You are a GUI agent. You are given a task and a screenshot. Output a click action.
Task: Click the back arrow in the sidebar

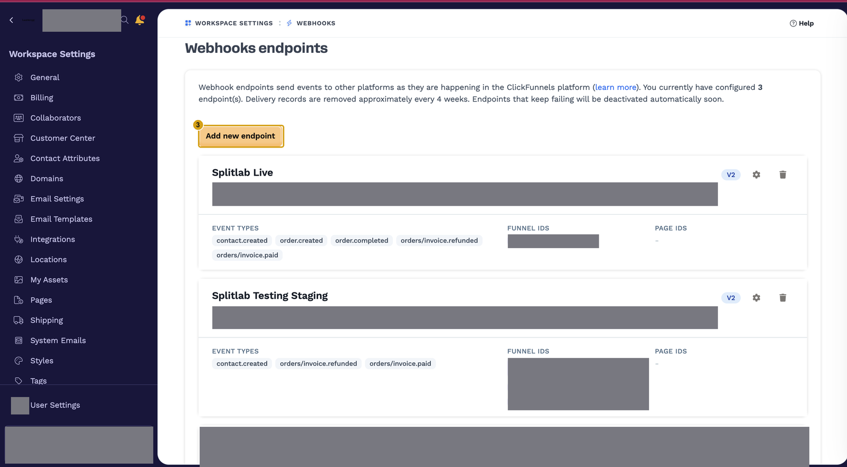[x=11, y=20]
